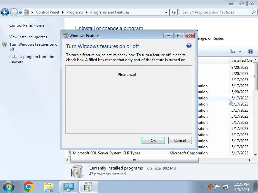Click the Refresh button beside address bar
Screen dimensions: 258x193
(174, 12)
